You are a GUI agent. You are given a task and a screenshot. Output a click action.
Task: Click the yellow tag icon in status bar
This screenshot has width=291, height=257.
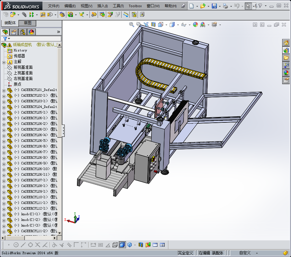[x=285, y=253]
